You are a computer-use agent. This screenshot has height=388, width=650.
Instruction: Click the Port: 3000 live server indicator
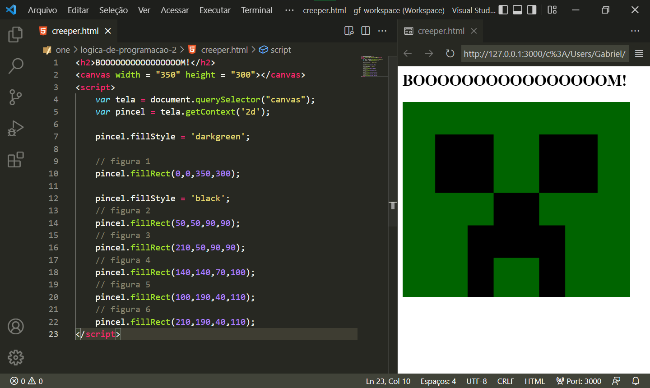(x=579, y=381)
